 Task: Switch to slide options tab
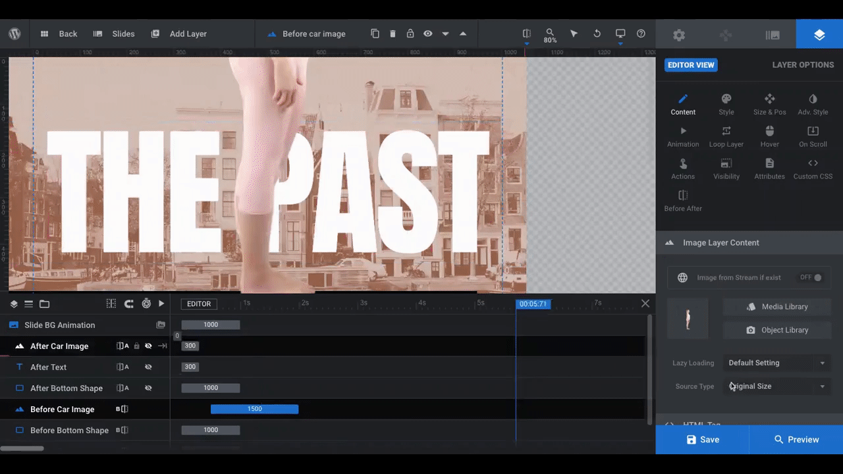(x=773, y=35)
